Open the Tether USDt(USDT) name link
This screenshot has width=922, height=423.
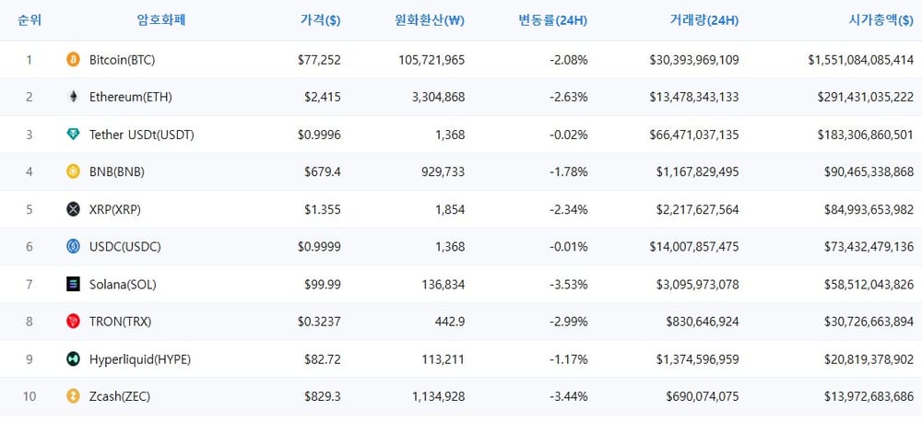pos(142,135)
